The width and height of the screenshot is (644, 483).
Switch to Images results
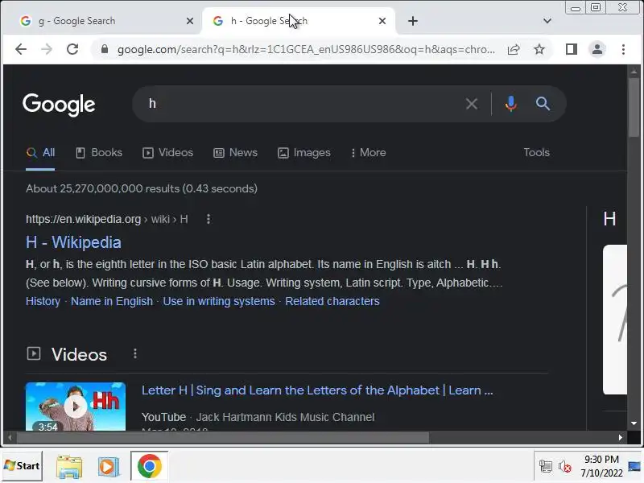(x=304, y=152)
